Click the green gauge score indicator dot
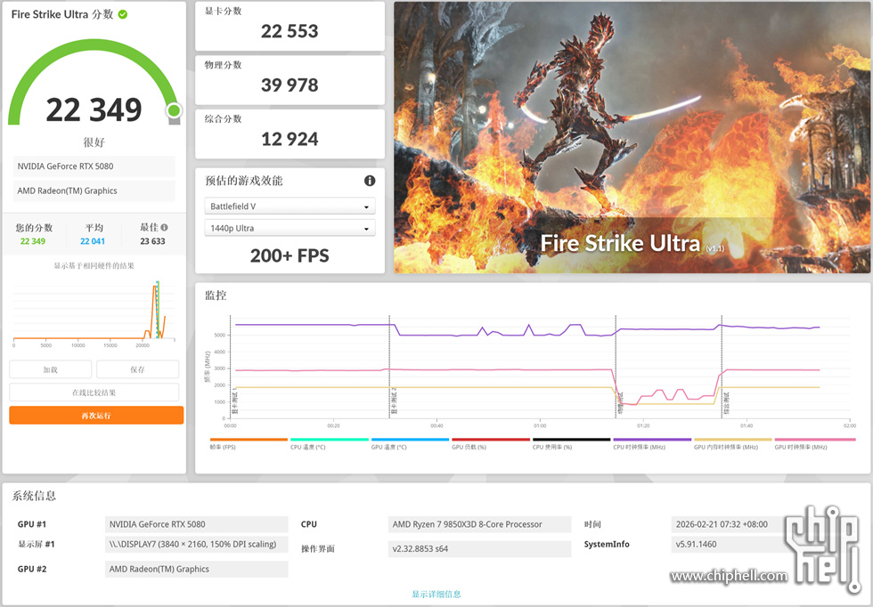This screenshot has width=873, height=607. [x=174, y=110]
